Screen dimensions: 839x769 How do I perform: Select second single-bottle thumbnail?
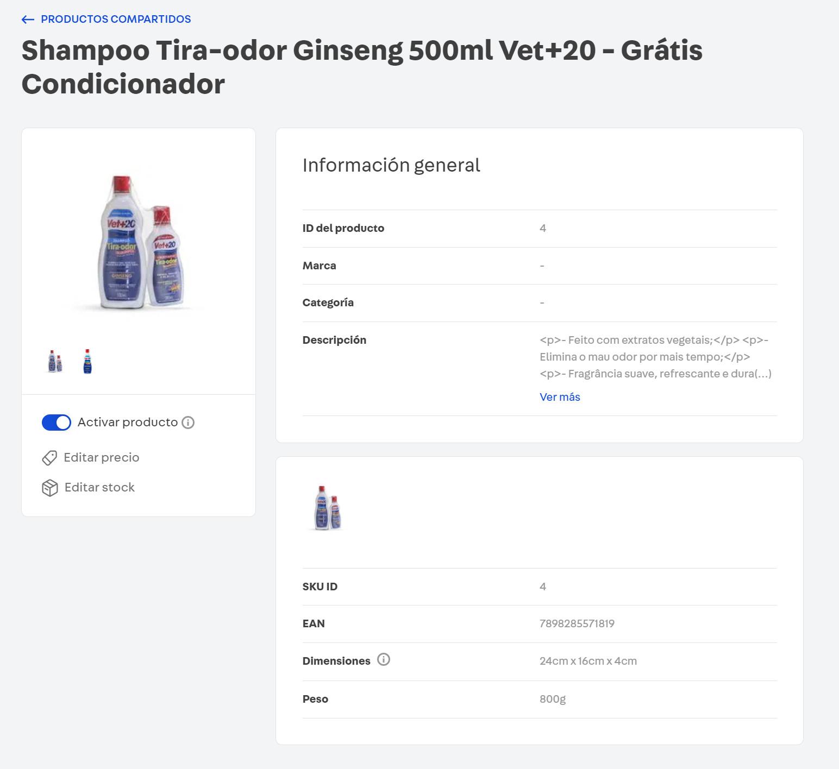click(x=87, y=362)
